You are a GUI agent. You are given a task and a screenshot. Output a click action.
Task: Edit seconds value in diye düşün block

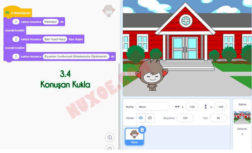[x=16, y=39]
